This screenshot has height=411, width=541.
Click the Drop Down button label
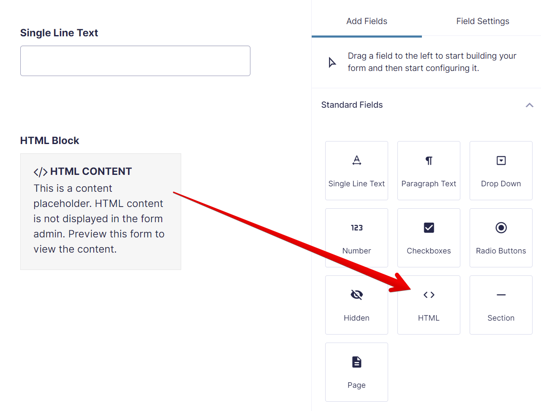pos(501,184)
